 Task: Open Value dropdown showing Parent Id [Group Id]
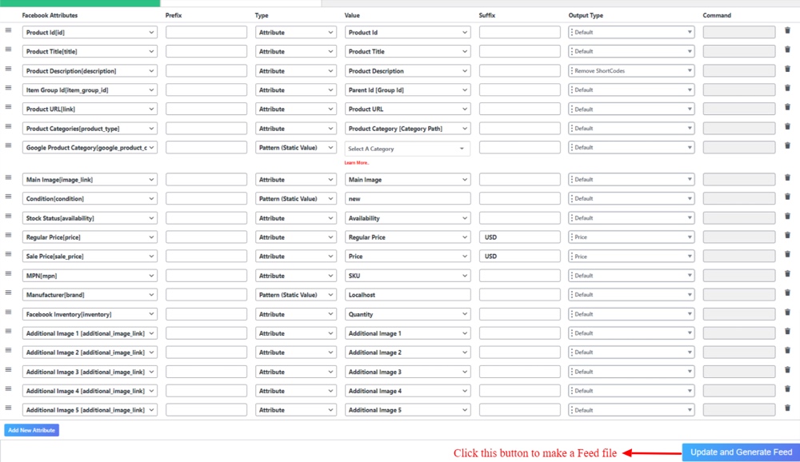(x=407, y=90)
